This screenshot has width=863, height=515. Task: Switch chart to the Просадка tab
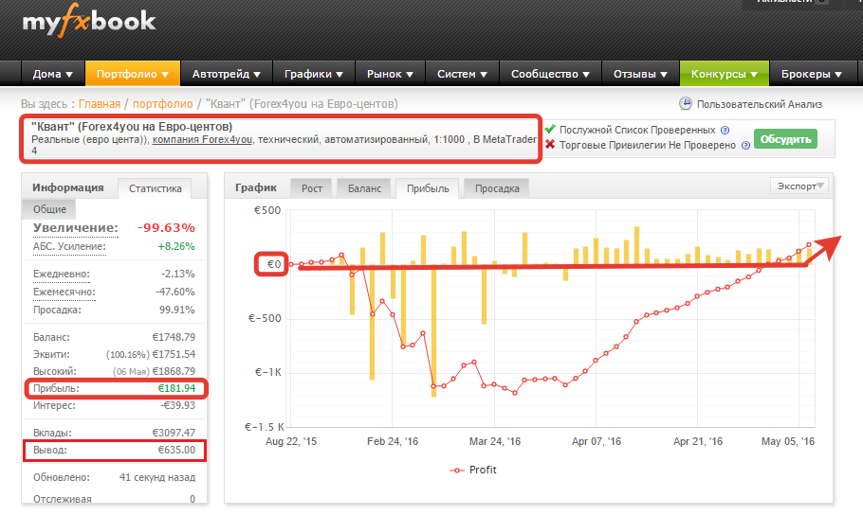(497, 188)
